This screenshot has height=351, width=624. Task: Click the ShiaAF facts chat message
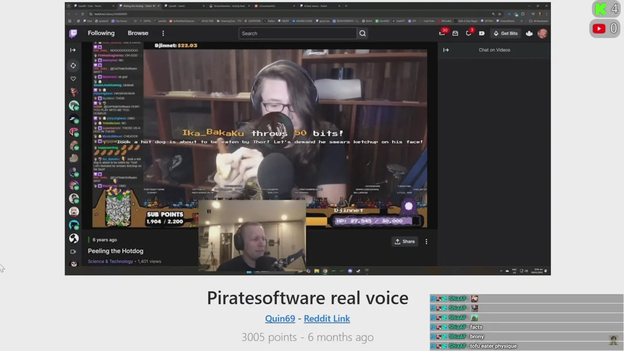pos(526,327)
